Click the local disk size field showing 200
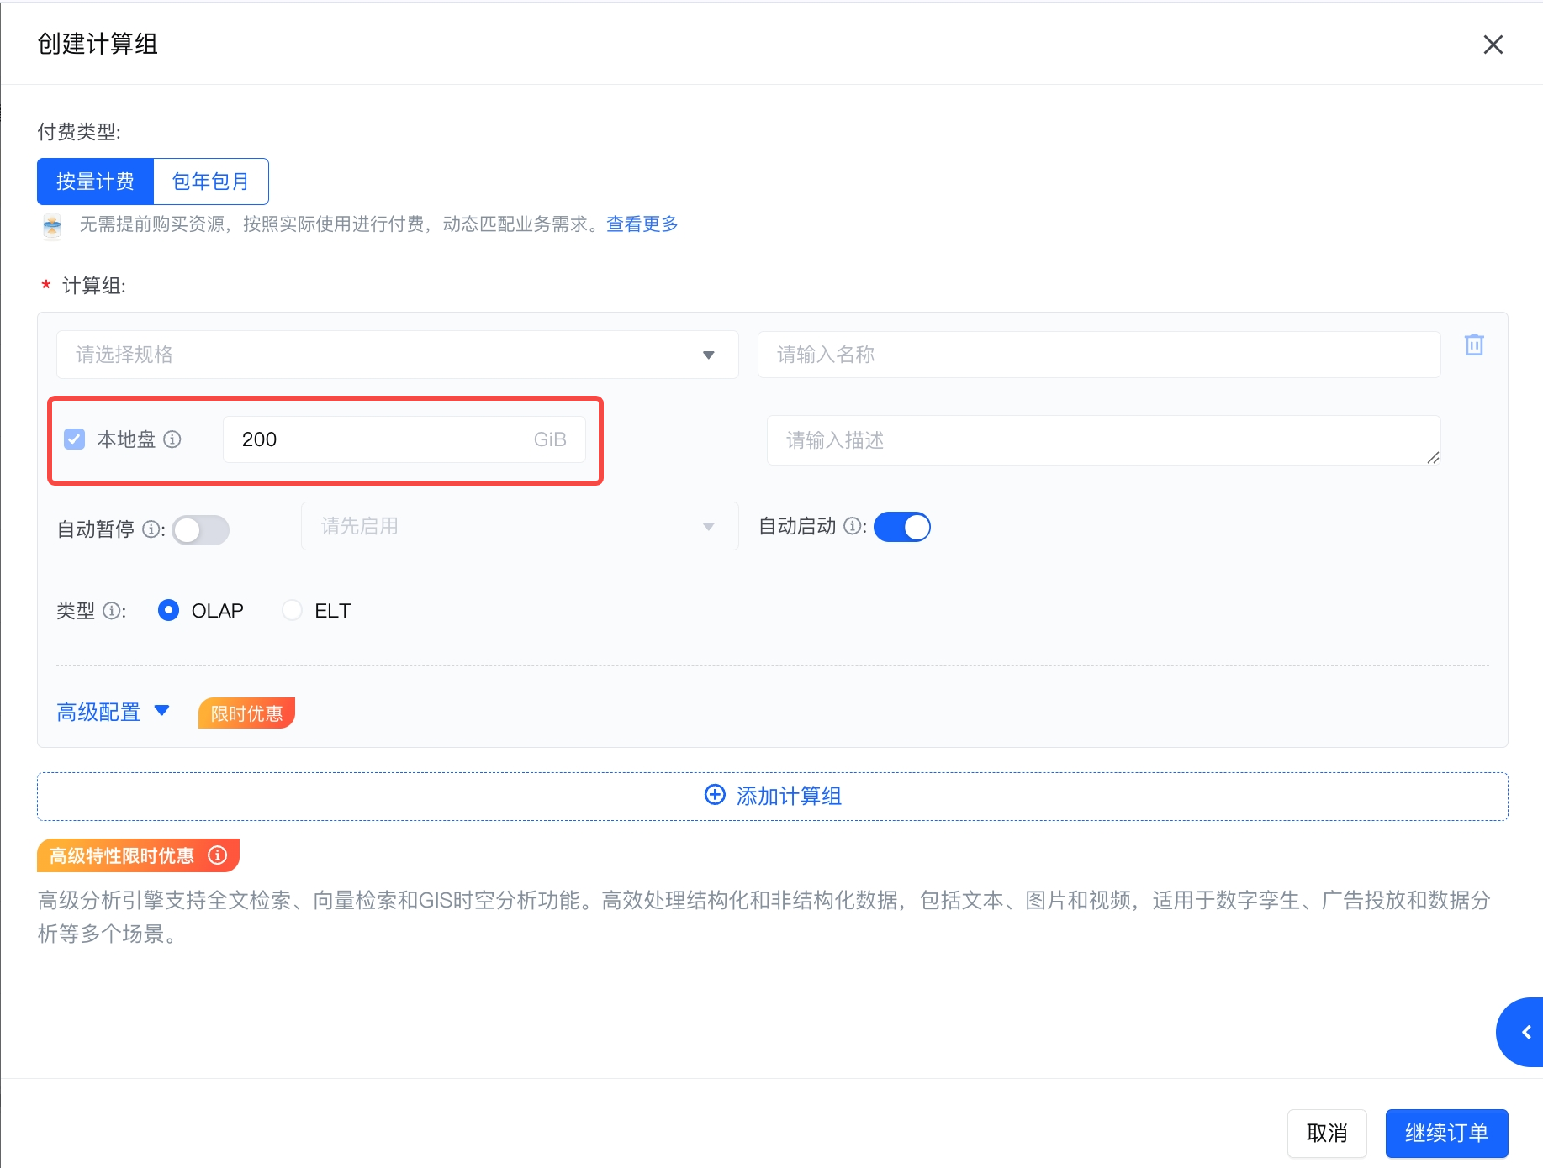This screenshot has width=1543, height=1168. 404,439
